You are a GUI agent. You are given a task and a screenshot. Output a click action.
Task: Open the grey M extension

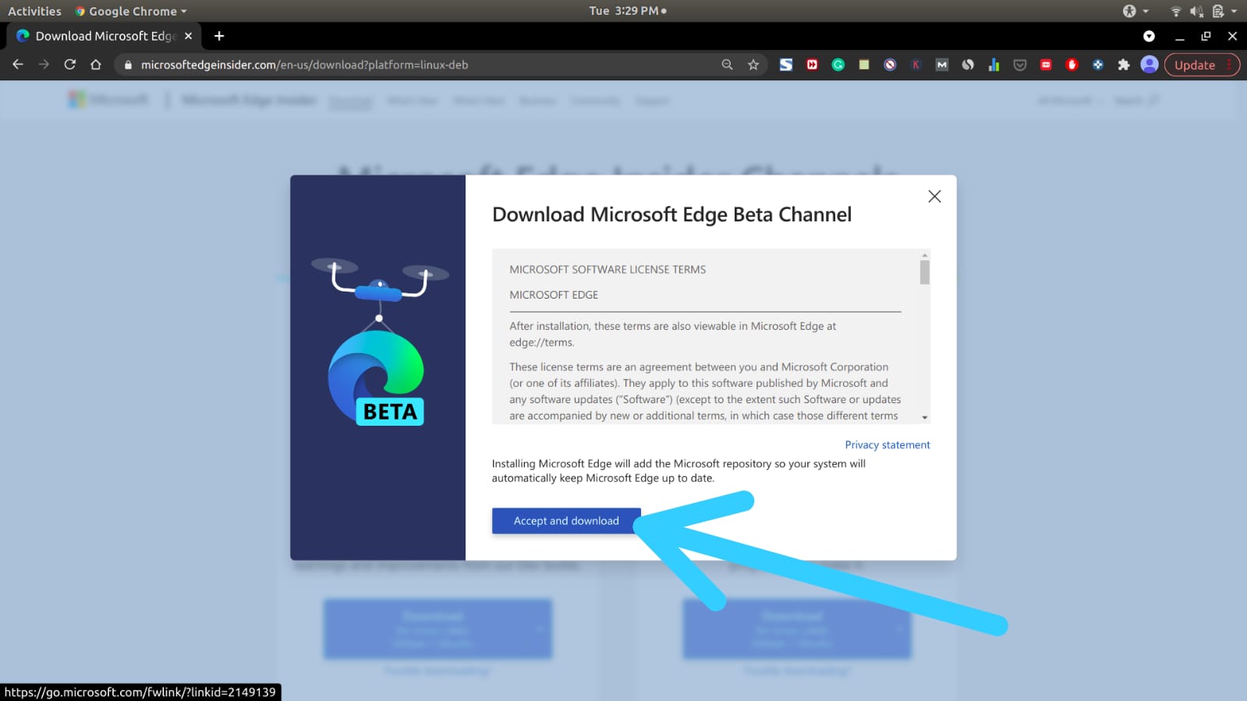942,65
